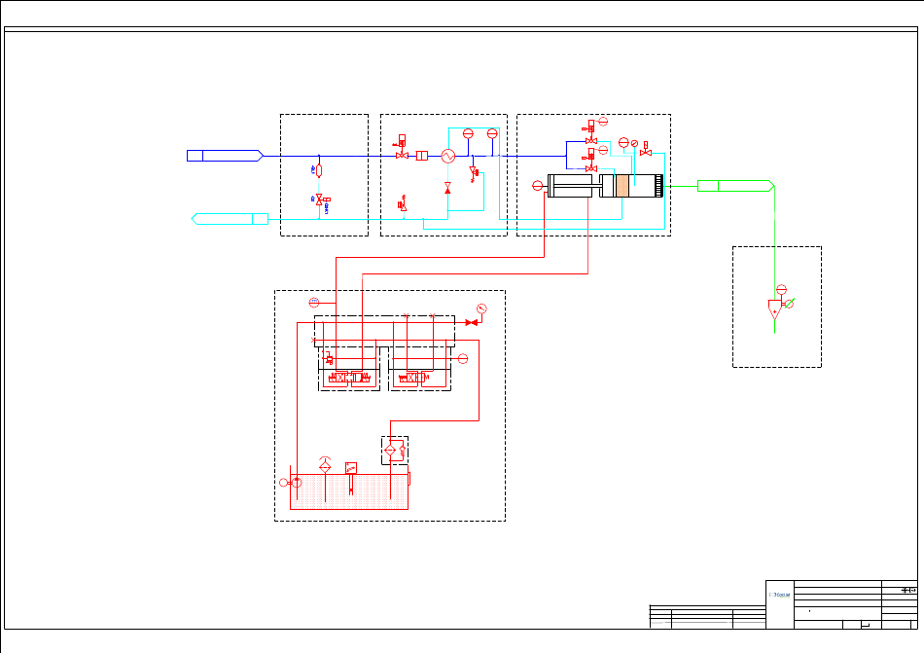Select the second instrument bubble after heat exchanger

tap(492, 133)
